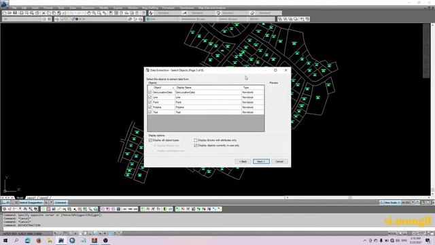Uncheck the Point object row
Image resolution: width=435 pixels, height=245 pixels.
click(150, 102)
